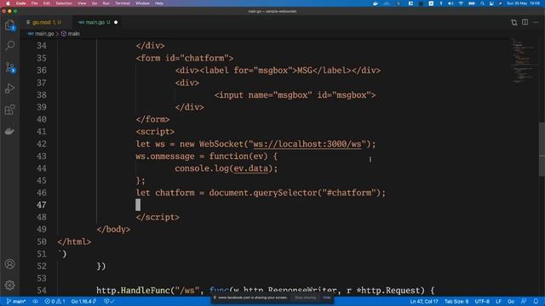This screenshot has width=545, height=306.
Task: Open the Explorer view in activity bar
Action: point(9,25)
